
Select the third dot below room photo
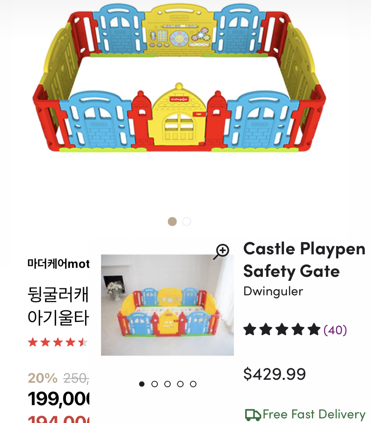168,384
